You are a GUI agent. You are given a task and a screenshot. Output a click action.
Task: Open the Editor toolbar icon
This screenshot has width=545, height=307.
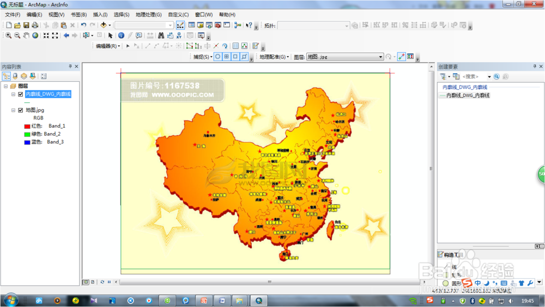(x=180, y=25)
